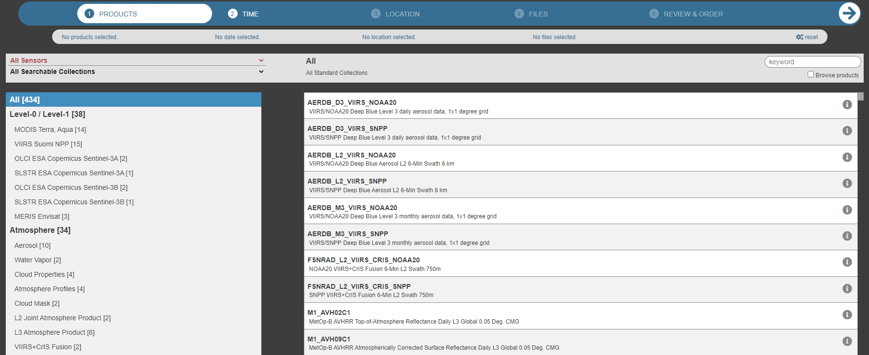Open the All Searchable Collections dropdown
This screenshot has width=869, height=355.
[137, 71]
